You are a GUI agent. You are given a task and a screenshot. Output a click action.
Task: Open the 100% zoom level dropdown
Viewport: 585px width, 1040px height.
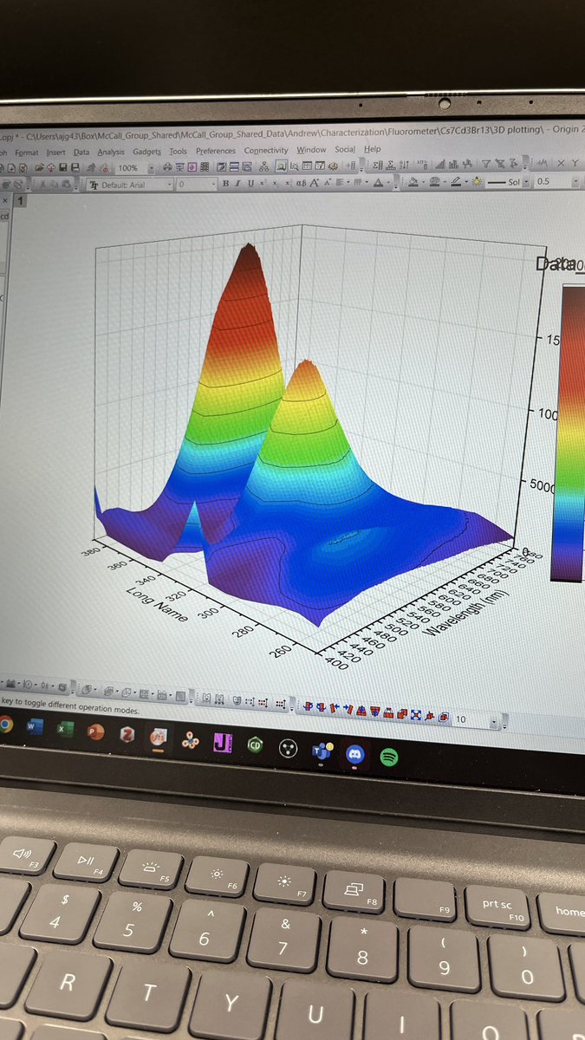click(149, 168)
